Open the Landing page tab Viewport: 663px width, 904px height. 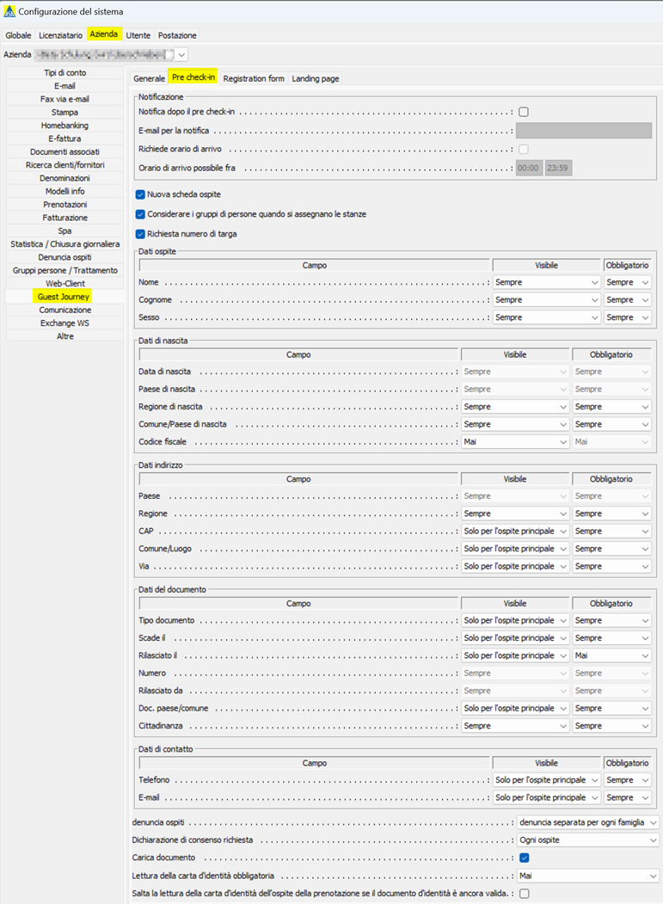click(x=316, y=78)
